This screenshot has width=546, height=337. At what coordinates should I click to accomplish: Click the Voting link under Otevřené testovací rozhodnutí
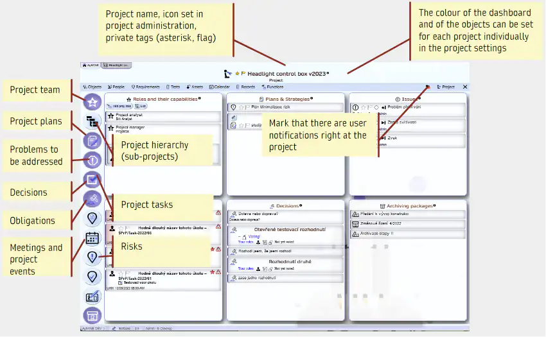click(x=254, y=236)
